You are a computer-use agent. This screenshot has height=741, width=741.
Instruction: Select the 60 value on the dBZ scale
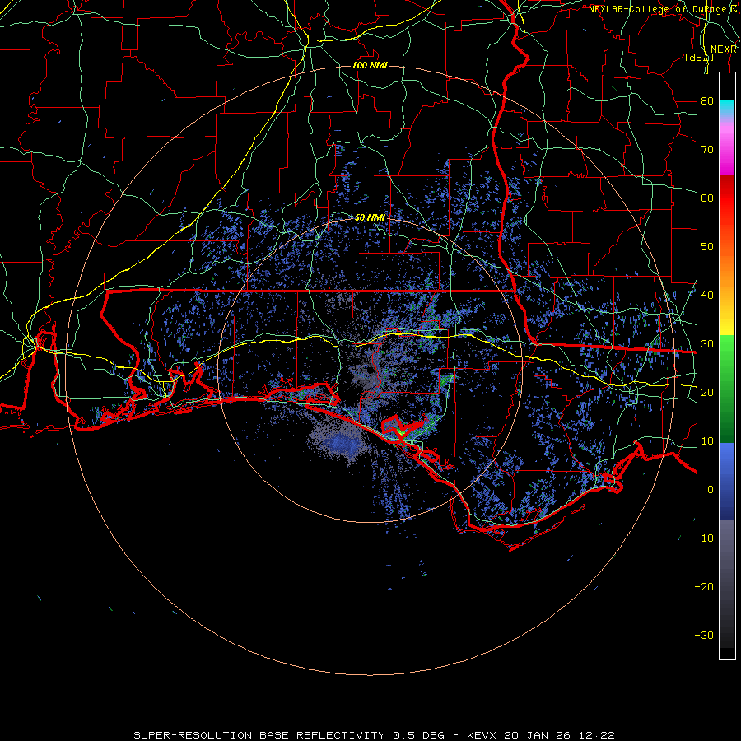coord(707,198)
